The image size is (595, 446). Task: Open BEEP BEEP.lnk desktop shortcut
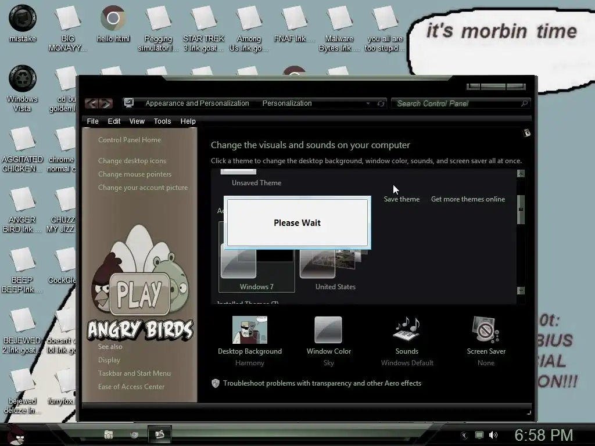pos(22,269)
